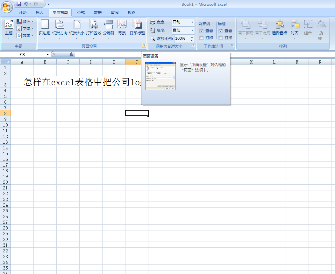This screenshot has height=274, width=335.
Task: Expand the 对齐 dropdown arrow
Action: pos(295,38)
